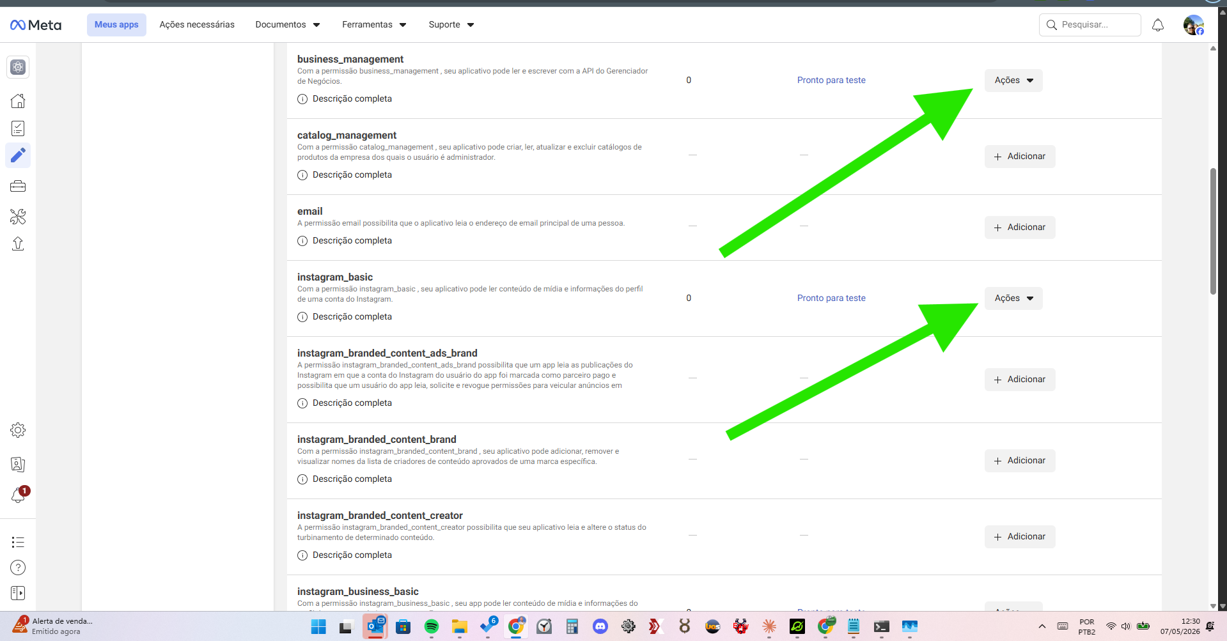Expand the Documentos dropdown

pyautogui.click(x=288, y=25)
